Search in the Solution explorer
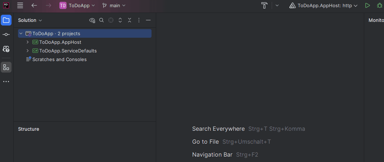This screenshot has height=162, width=384. point(101,20)
